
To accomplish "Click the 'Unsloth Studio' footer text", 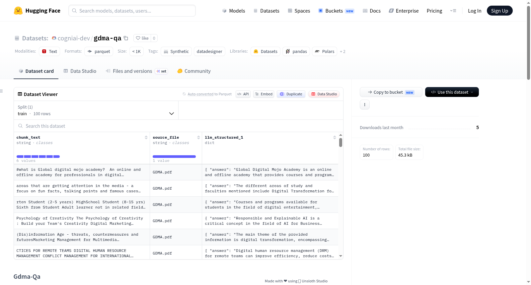I will tap(315, 281).
